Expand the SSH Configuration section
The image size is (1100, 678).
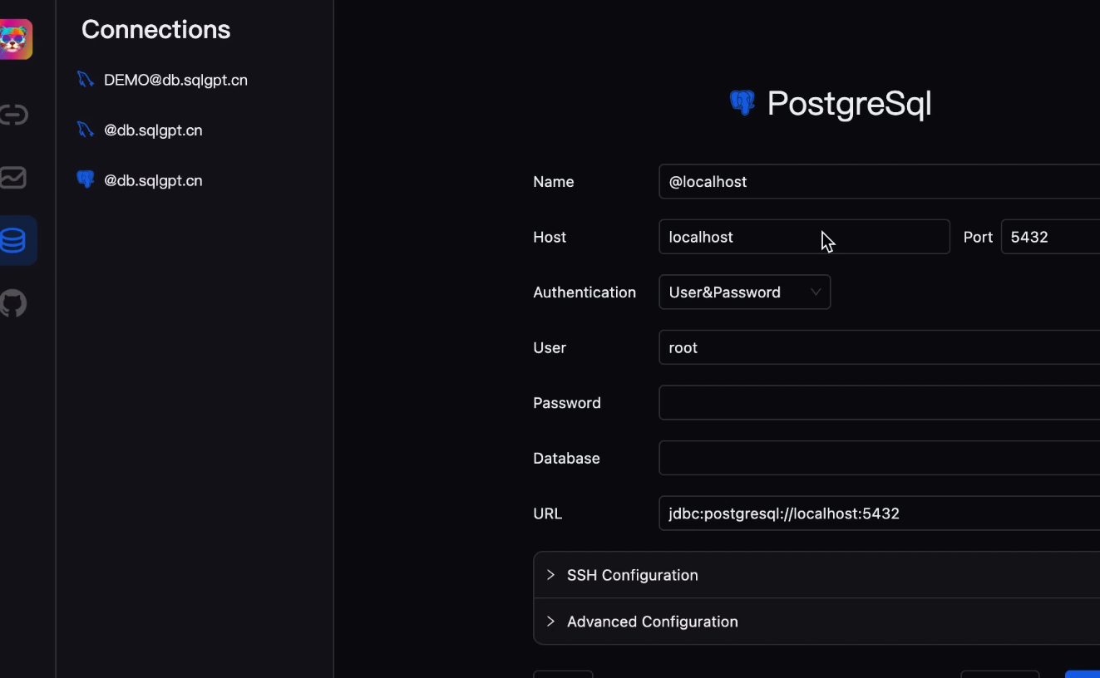click(x=816, y=575)
